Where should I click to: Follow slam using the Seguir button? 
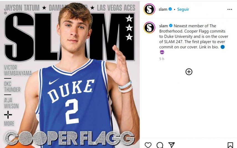(183, 9)
